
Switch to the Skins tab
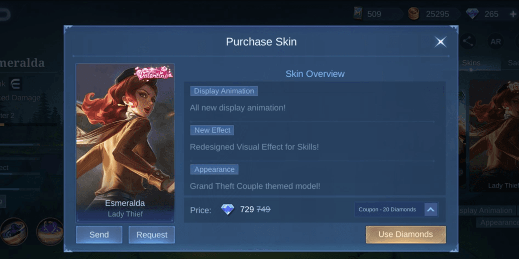pyautogui.click(x=471, y=63)
